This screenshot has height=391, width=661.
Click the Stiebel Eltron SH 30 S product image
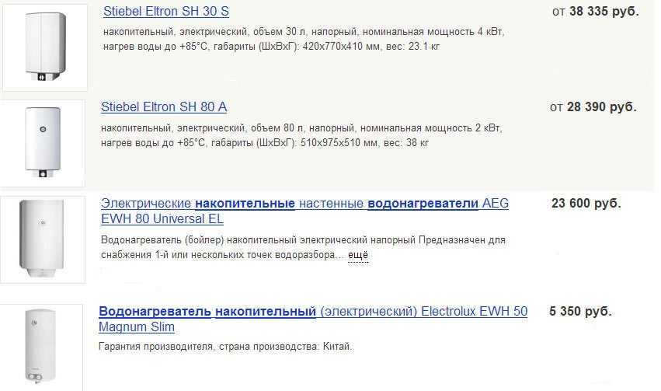[45, 47]
